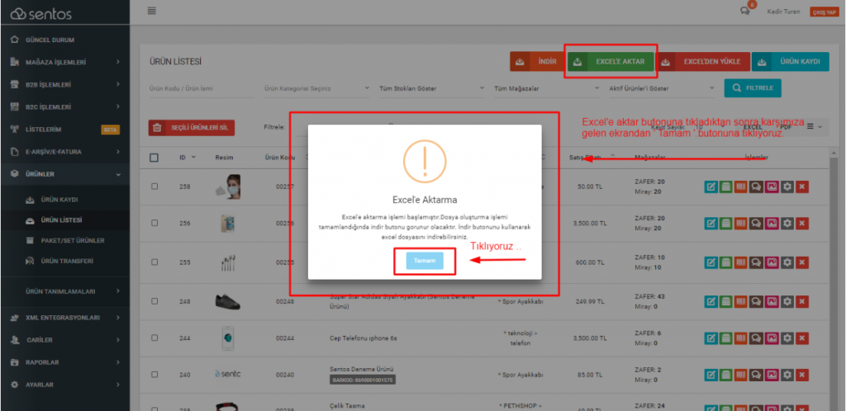The width and height of the screenshot is (846, 411).
Task: Check the checkbox for product ID 258
Action: [154, 187]
